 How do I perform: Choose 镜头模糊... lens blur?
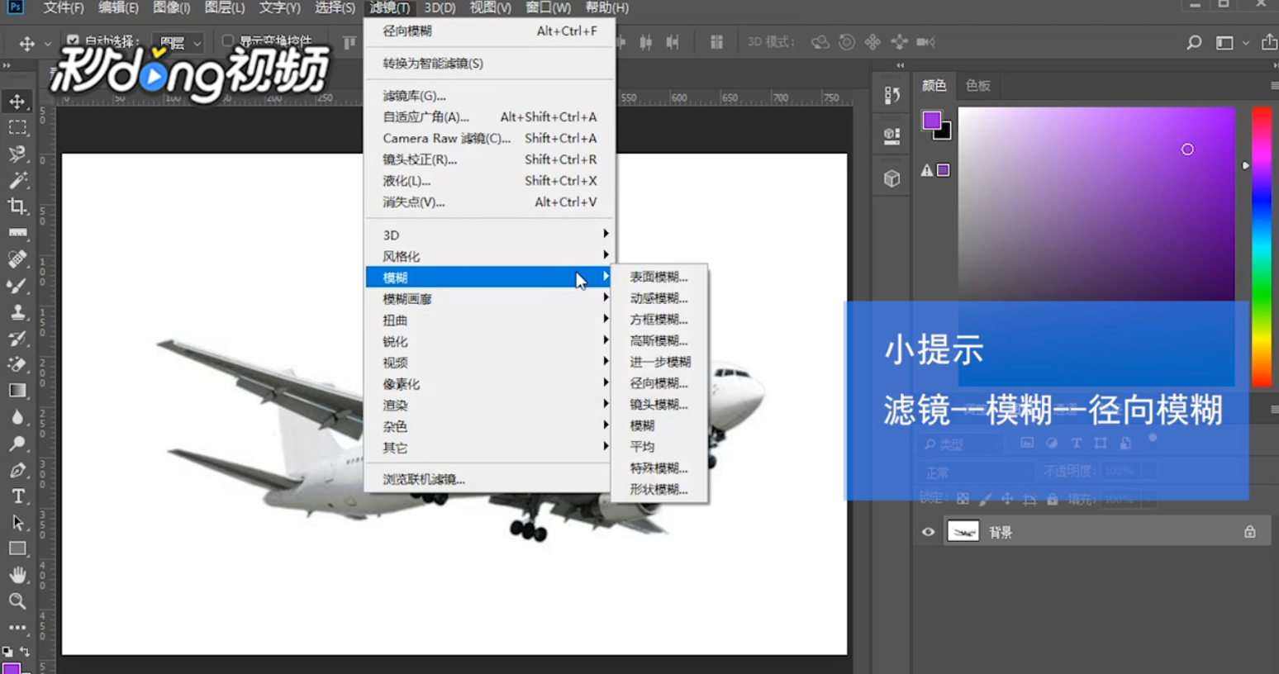click(x=659, y=405)
